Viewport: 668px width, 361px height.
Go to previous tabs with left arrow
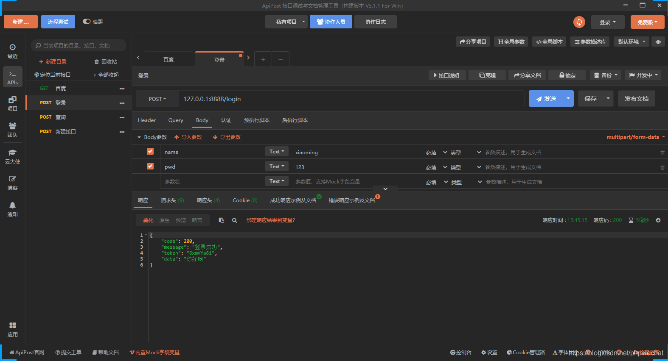coord(138,58)
